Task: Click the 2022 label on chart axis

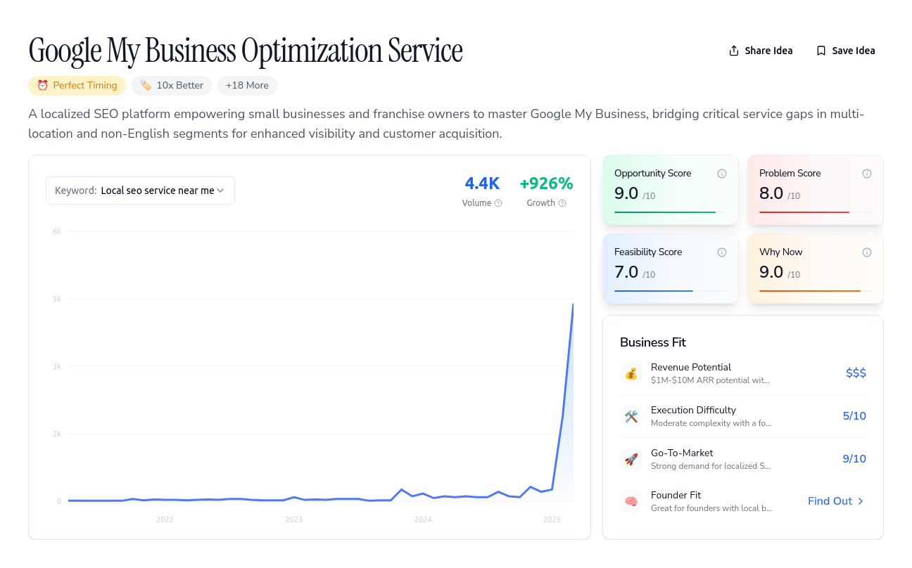Action: point(165,519)
